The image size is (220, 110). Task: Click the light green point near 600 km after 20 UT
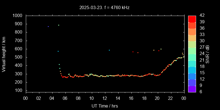pos(161,49)
